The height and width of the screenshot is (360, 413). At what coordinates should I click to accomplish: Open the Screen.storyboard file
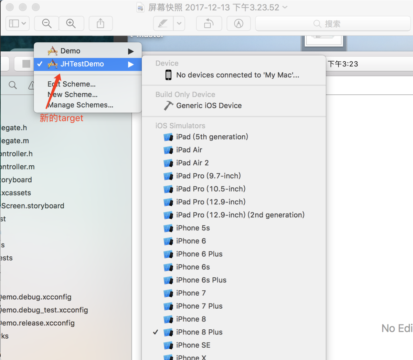32,206
